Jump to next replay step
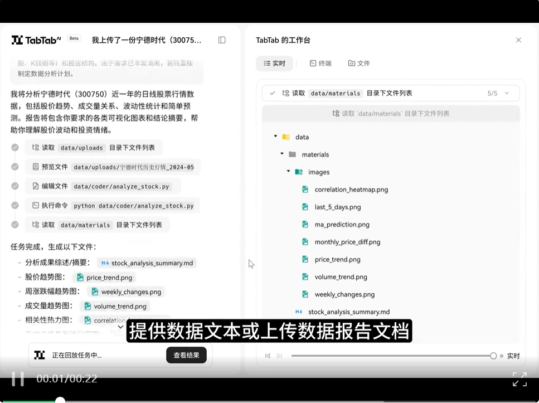Screen dimensions: 539x403 279,356
